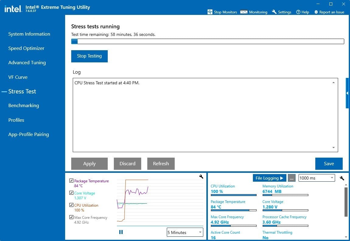Start File Logging
Screen dimensions: 350x241
pos(269,178)
